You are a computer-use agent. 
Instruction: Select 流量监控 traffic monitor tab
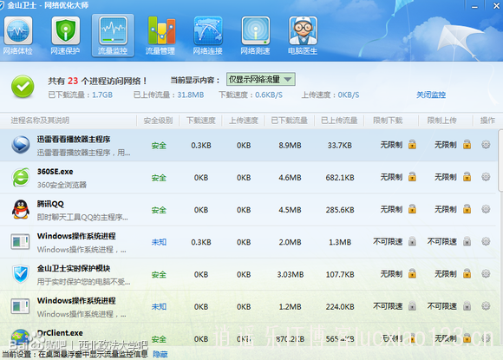(113, 36)
